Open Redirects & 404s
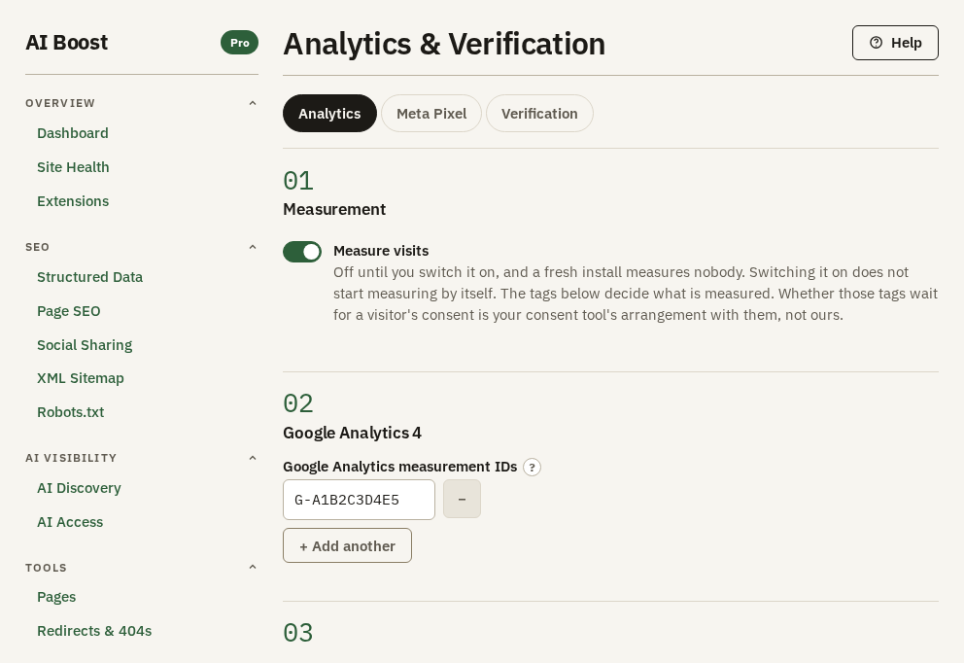 point(94,631)
